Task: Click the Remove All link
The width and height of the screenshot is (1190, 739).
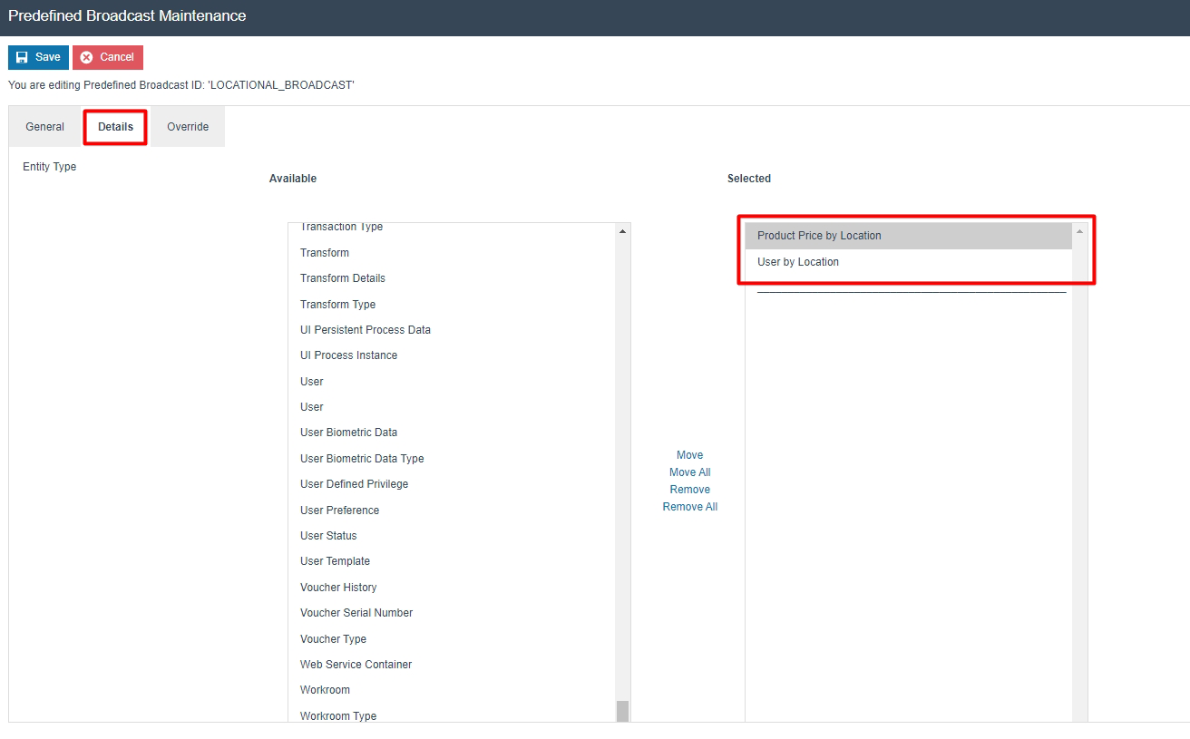Action: click(689, 506)
